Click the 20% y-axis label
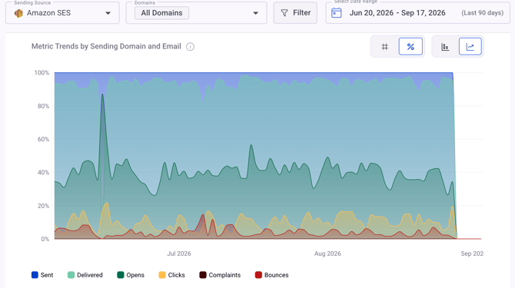Viewport: 515px width, 288px height. [43, 206]
